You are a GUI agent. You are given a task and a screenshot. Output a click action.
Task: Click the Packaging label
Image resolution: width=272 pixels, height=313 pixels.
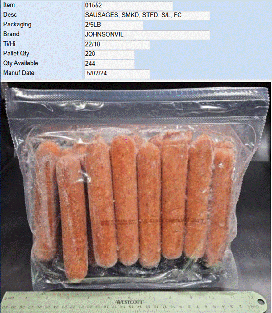(x=17, y=24)
